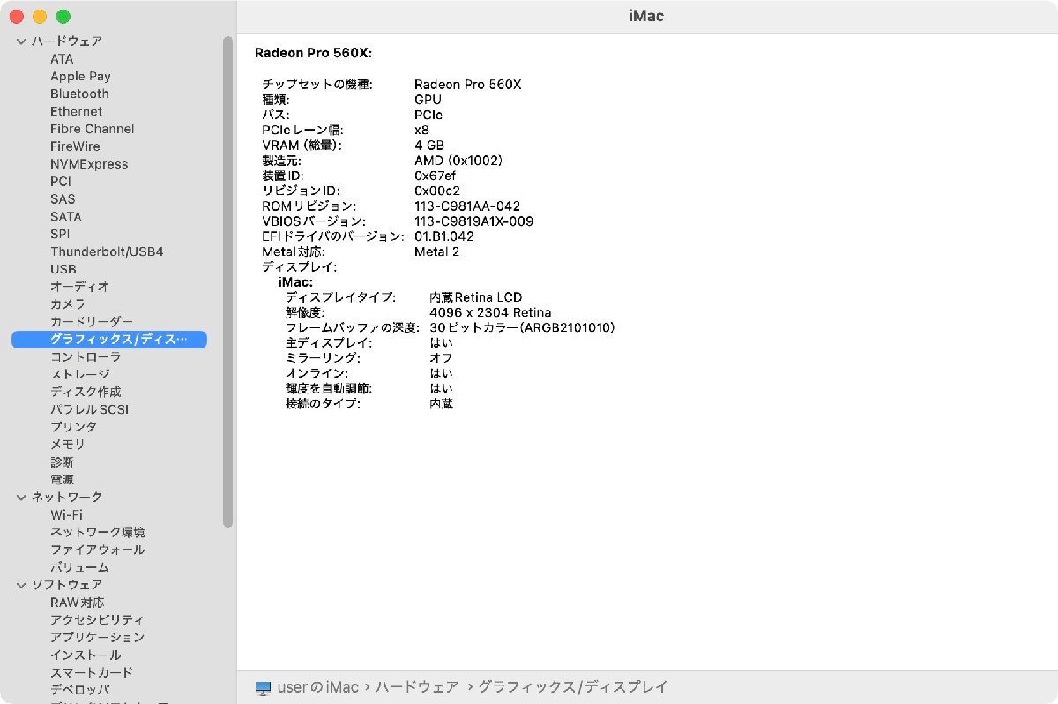Click グラフィックス/ディスプレイ in path bar

(573, 687)
